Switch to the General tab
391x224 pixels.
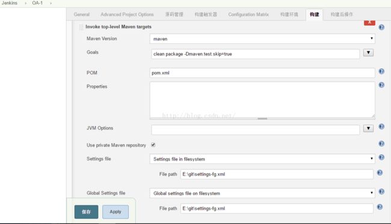[x=82, y=14]
